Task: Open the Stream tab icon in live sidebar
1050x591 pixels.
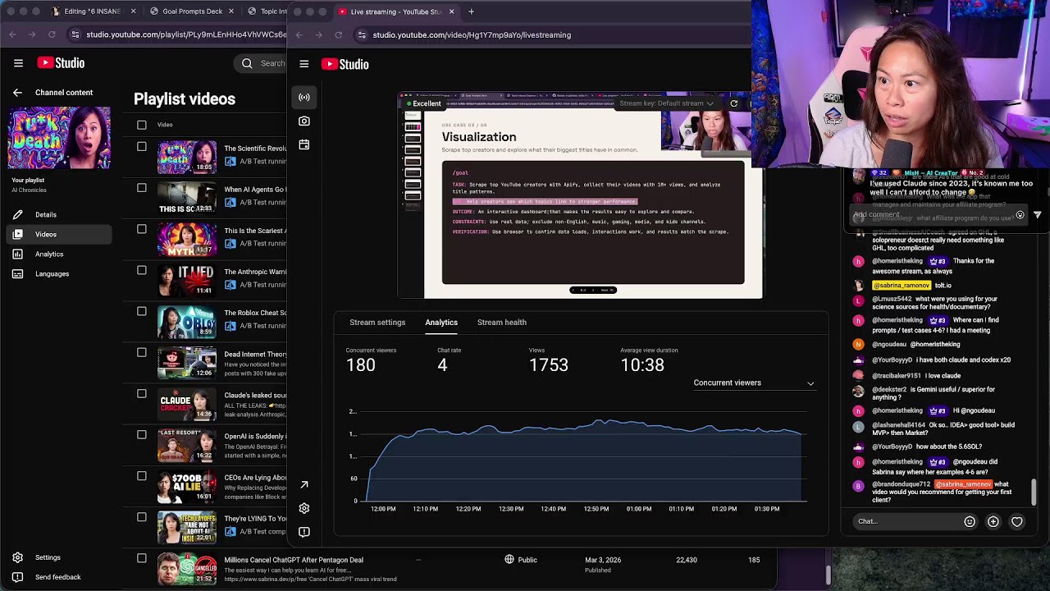Action: pyautogui.click(x=304, y=98)
